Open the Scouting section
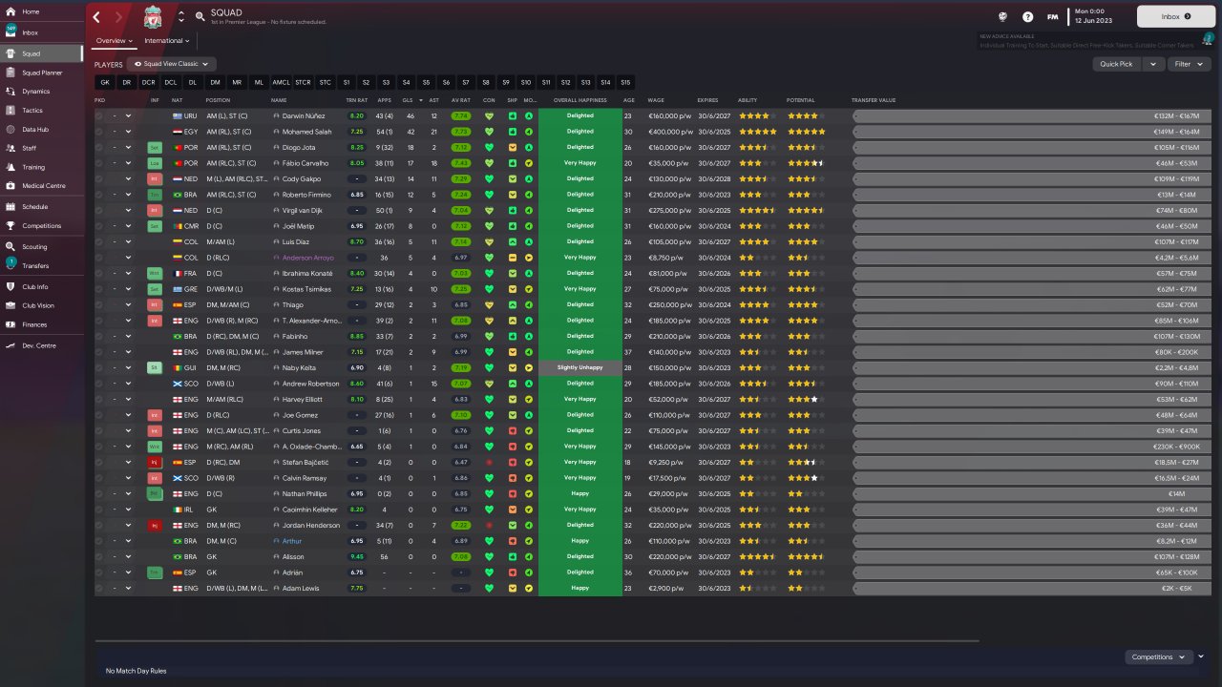Image resolution: width=1222 pixels, height=687 pixels. 35,247
